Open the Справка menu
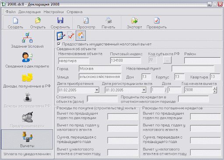Screen dimensions: 224x160 pyautogui.click(x=74, y=12)
